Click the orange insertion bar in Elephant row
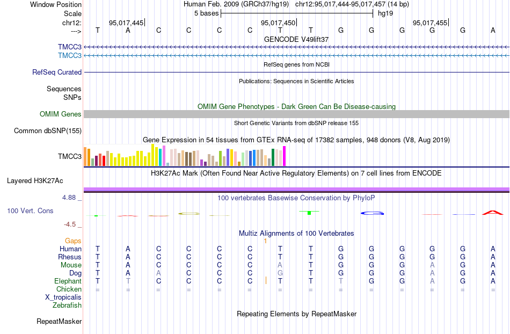This screenshot has height=334, width=510. [266, 280]
